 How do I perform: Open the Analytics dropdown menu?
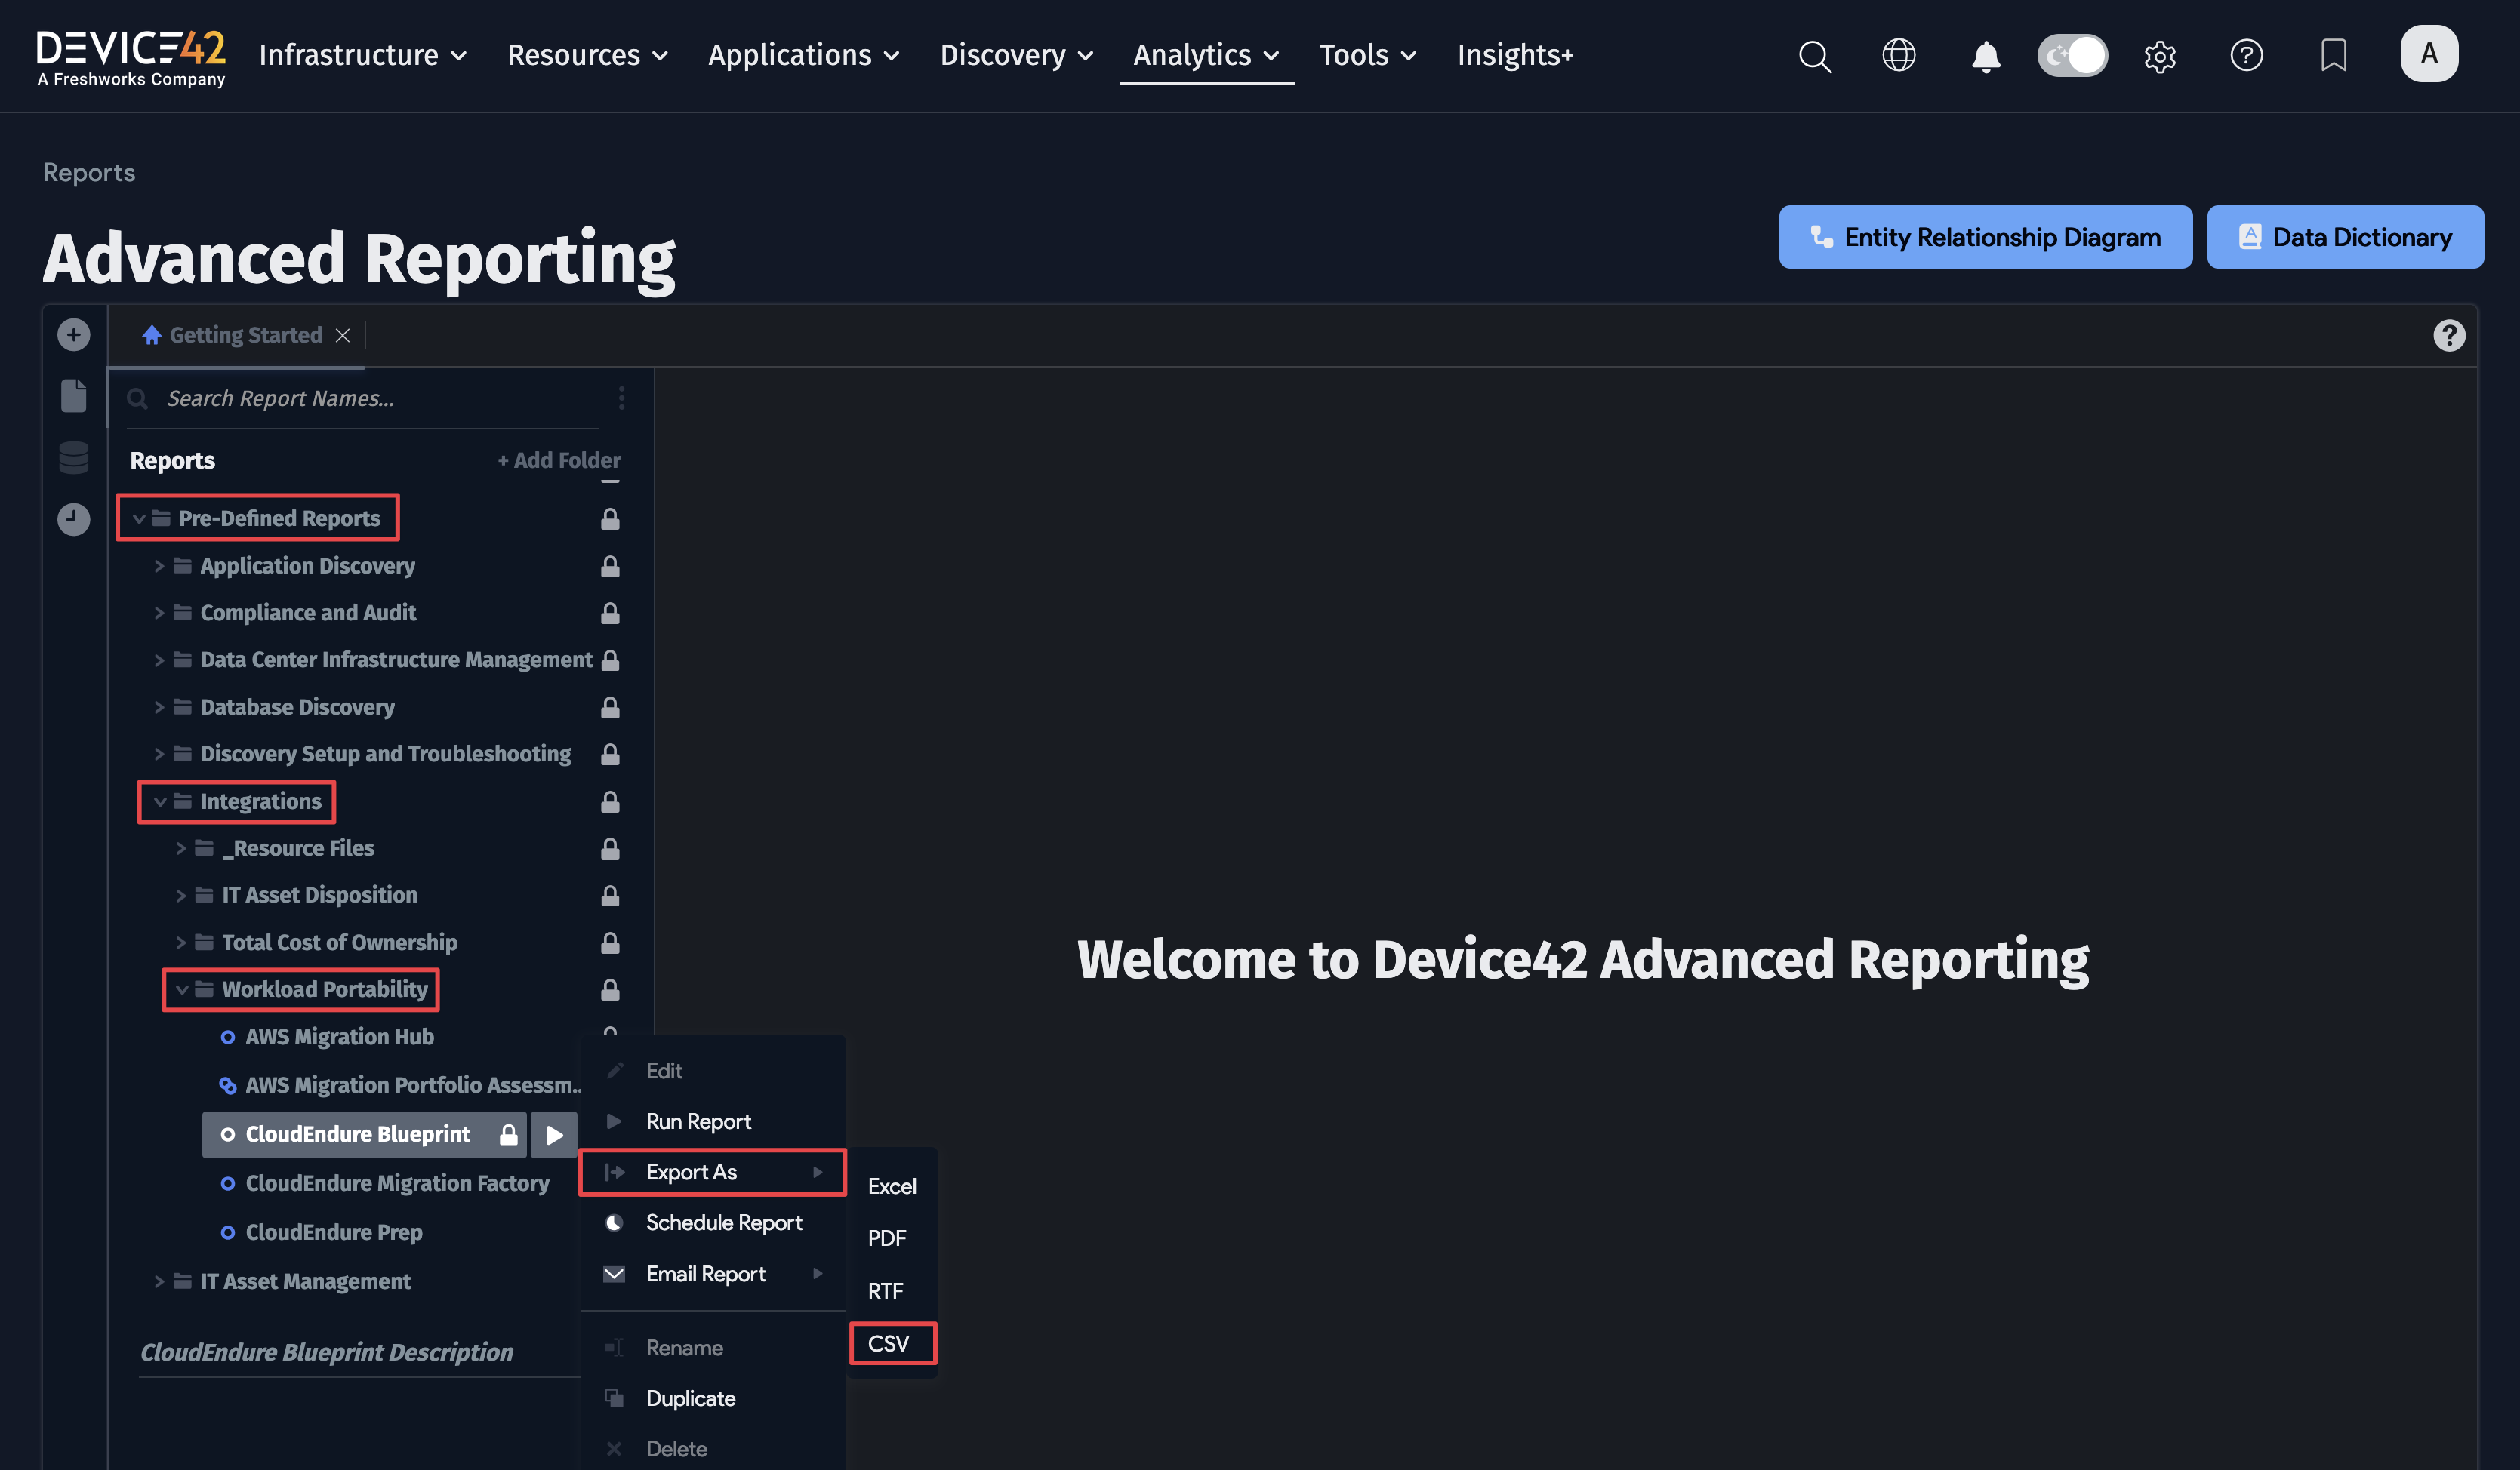[1206, 55]
